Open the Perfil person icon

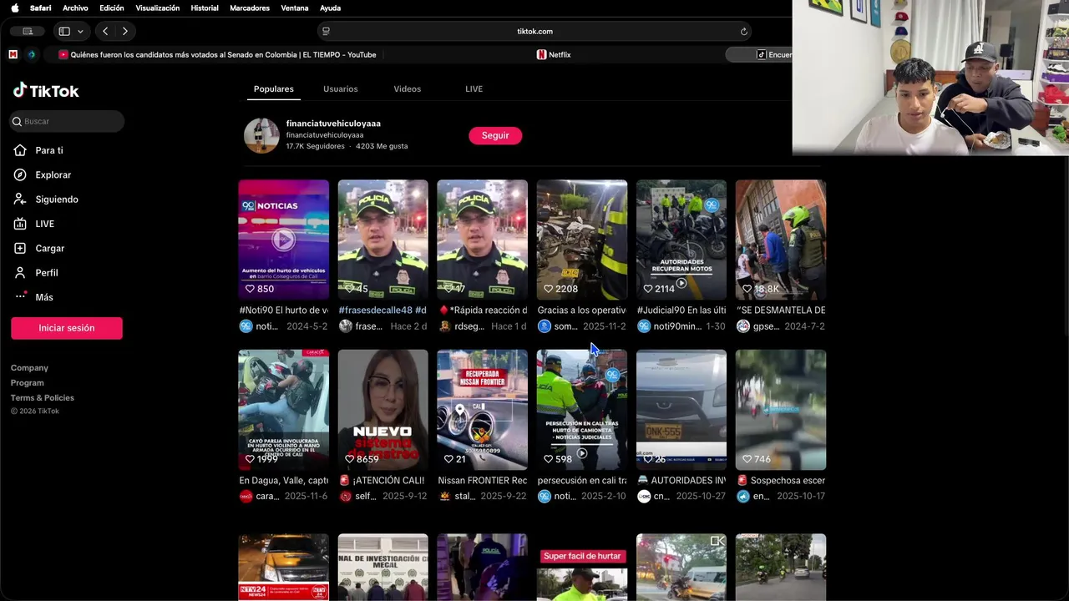pyautogui.click(x=20, y=272)
